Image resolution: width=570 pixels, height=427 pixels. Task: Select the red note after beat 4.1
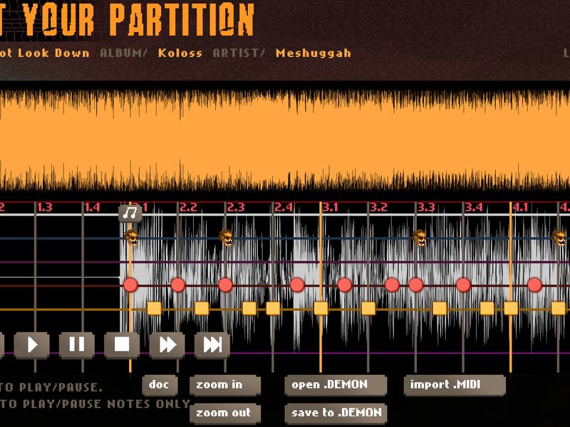coord(534,285)
